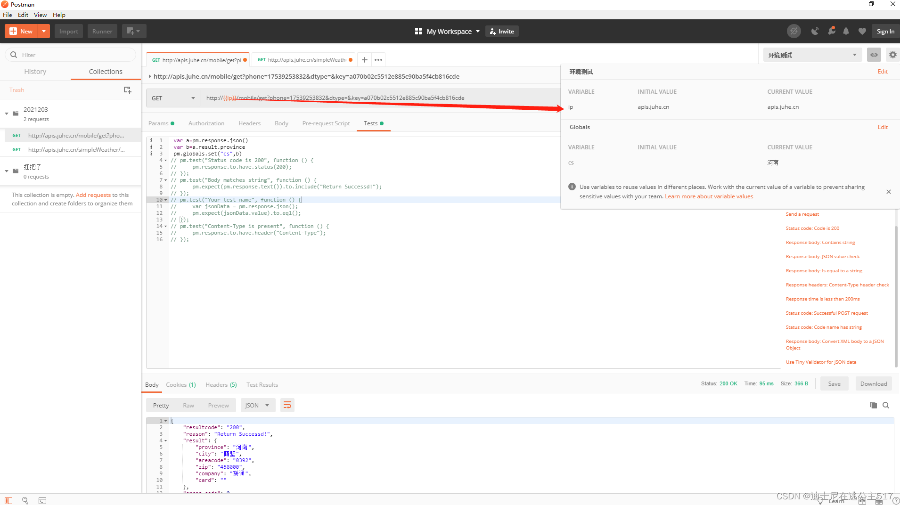
Task: Switch to the Collections tab
Action: pos(106,72)
